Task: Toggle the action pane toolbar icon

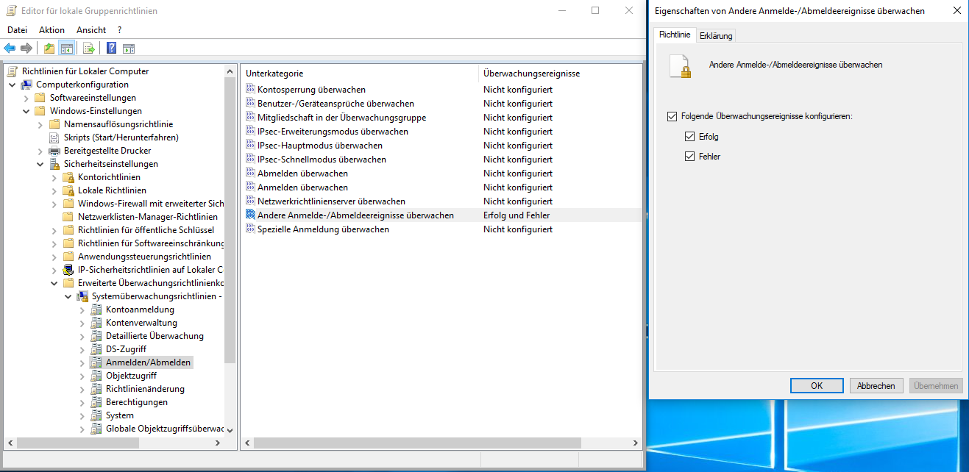Action: tap(129, 48)
